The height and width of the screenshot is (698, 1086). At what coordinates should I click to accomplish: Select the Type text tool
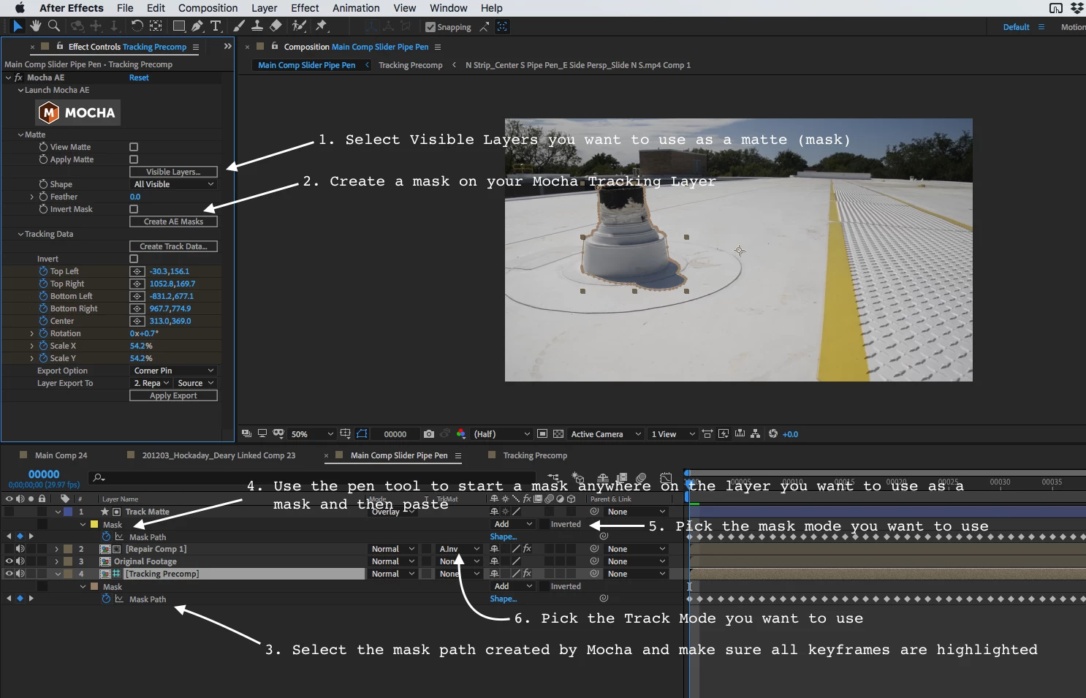216,26
